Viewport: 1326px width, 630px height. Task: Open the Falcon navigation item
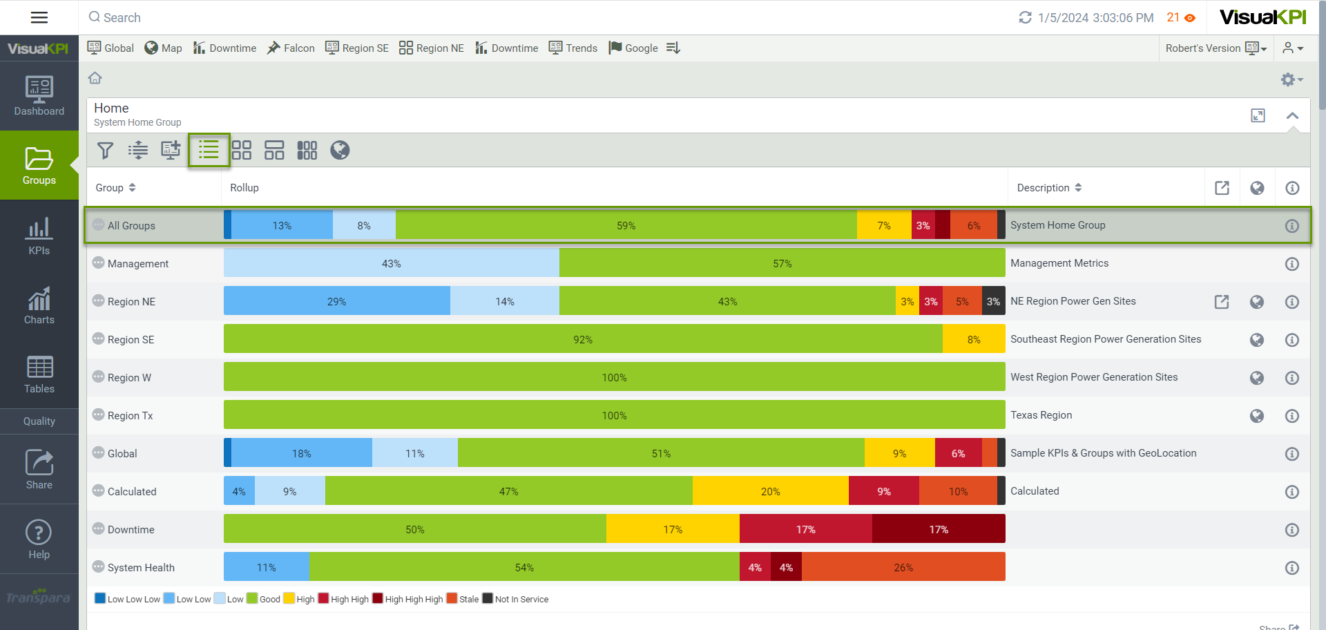tap(291, 48)
